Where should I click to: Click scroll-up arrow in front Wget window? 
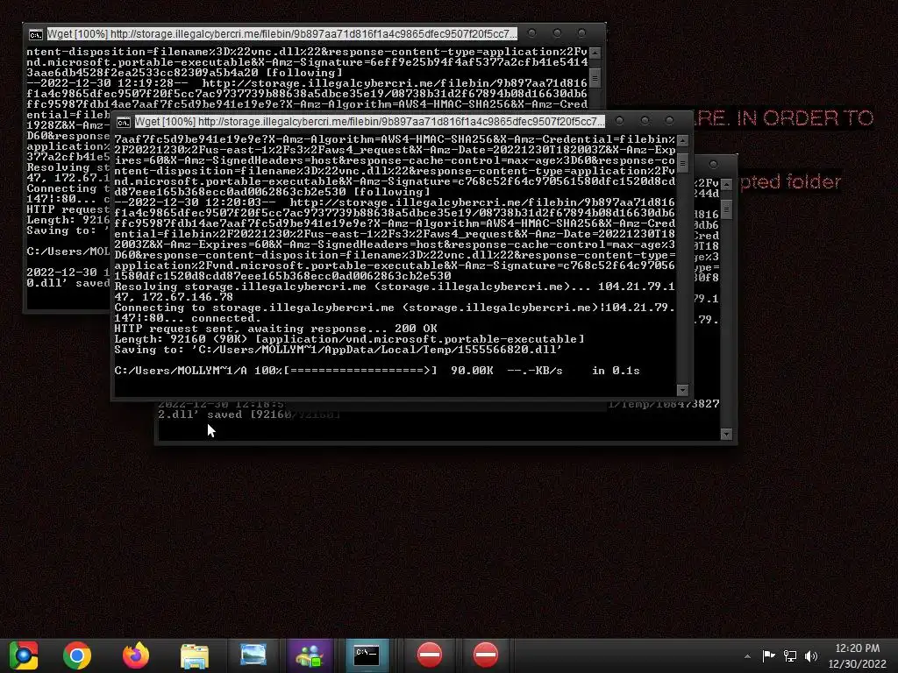point(682,140)
